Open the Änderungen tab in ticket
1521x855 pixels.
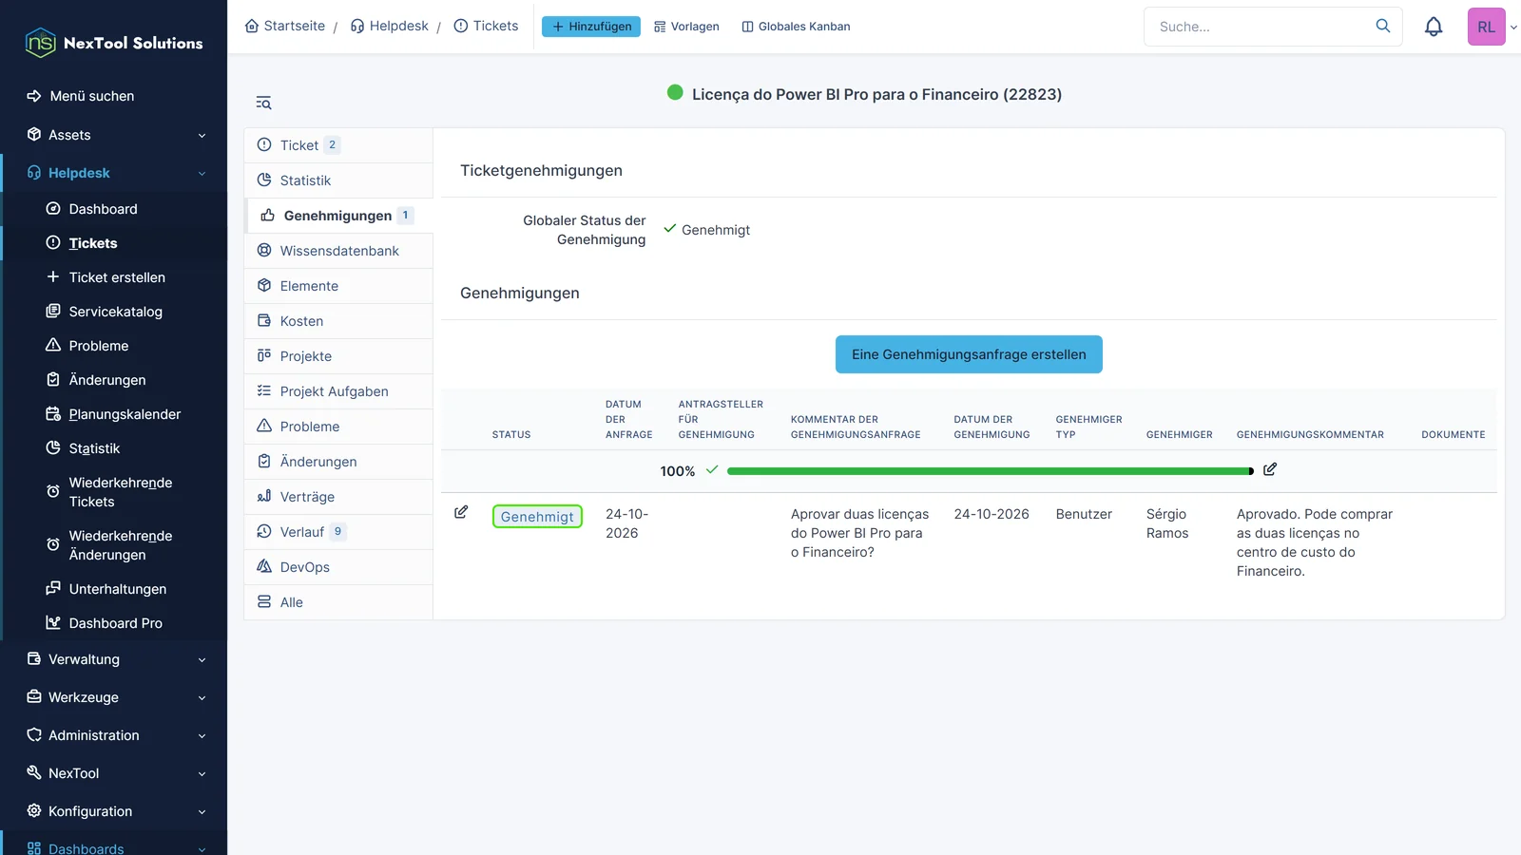338,462
